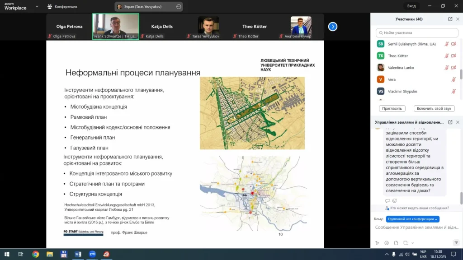
Task: Expand the screenshot options arrow in chat
Action: click(412, 243)
